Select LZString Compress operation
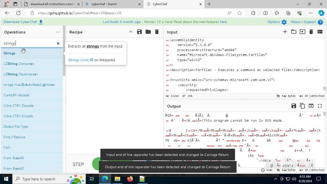Image resolution: width=327 pixels, height=184 pixels. [x=32, y=64]
